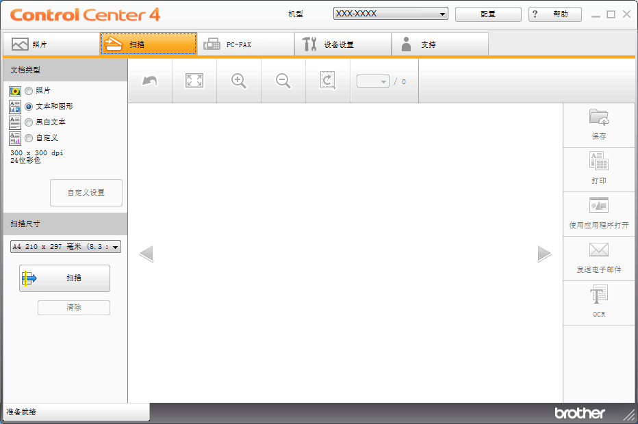Select the 照片 document type radio button
The height and width of the screenshot is (424, 638).
(29, 90)
